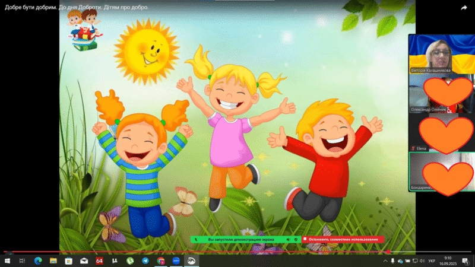This screenshot has height=267, width=475.
Task: Open the video title link at top
Action: [x=77, y=8]
